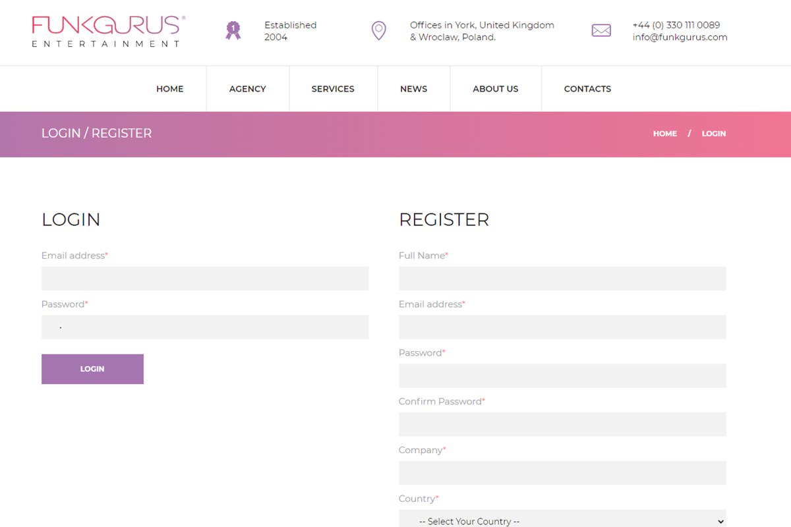Go to the Home menu item

169,89
